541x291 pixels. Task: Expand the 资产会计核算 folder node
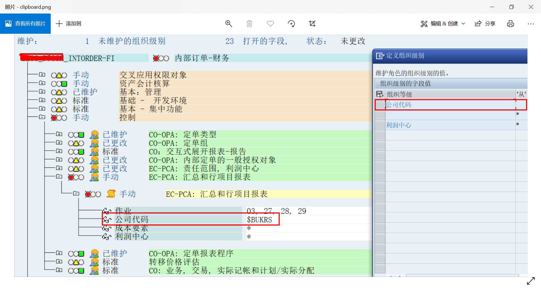42,83
